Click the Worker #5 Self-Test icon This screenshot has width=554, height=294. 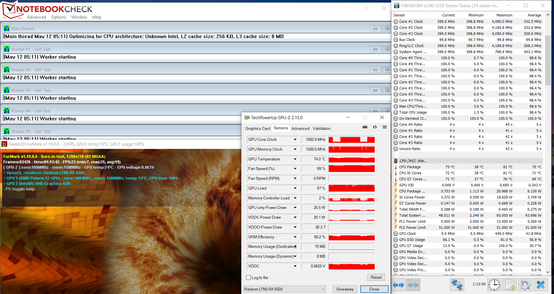point(7,131)
